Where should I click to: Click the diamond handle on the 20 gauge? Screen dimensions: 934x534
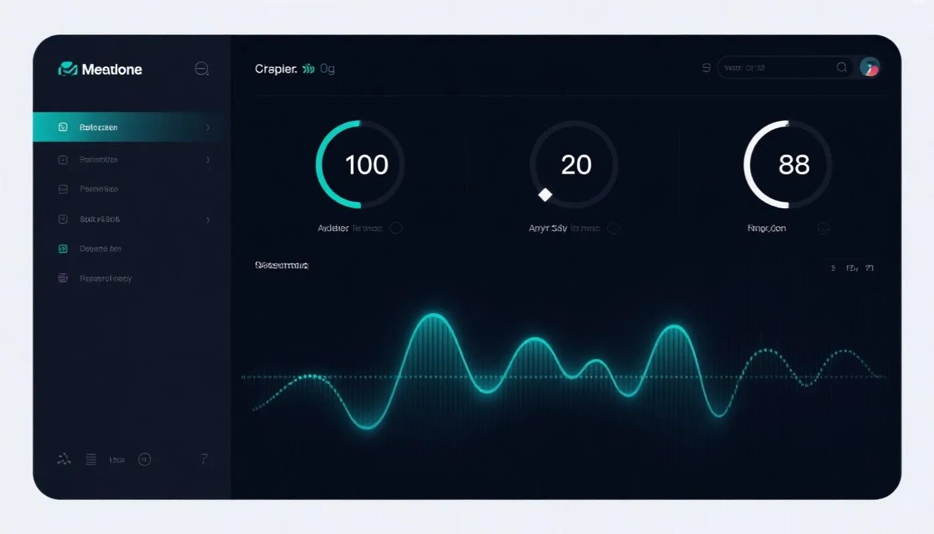point(545,195)
